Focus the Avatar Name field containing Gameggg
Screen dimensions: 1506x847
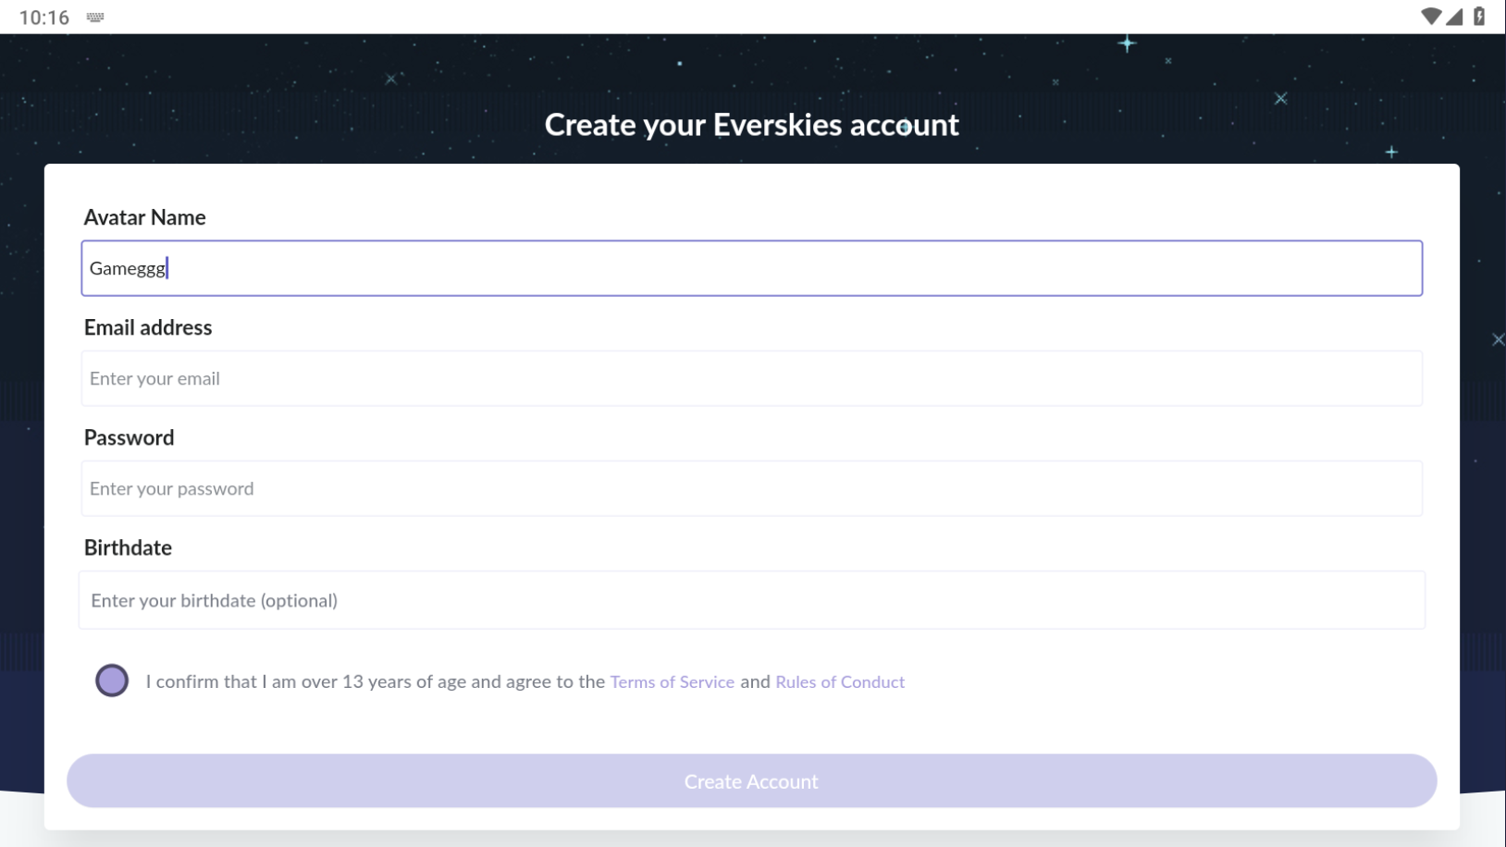[x=751, y=268]
